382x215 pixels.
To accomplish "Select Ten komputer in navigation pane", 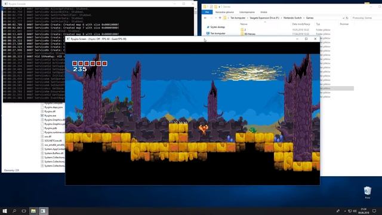I will coord(217,33).
